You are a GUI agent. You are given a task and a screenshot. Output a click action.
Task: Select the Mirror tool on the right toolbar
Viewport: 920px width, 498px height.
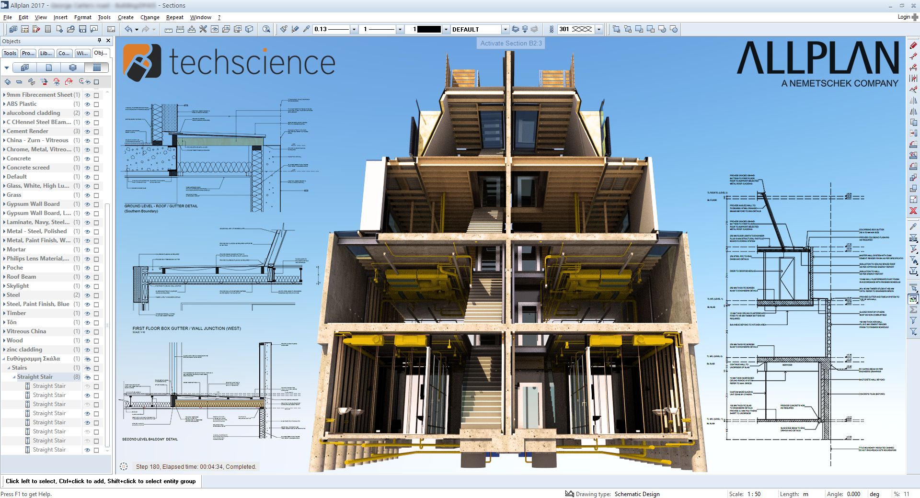(912, 112)
